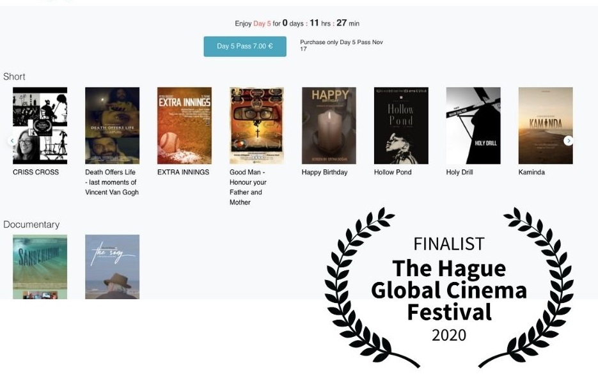The image size is (598, 374).
Task: Click the Death Offers Life title text
Action: point(112,182)
